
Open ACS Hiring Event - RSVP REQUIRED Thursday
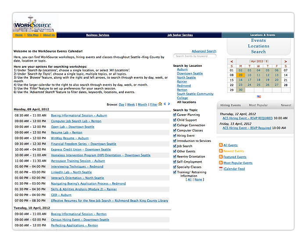point(247,118)
